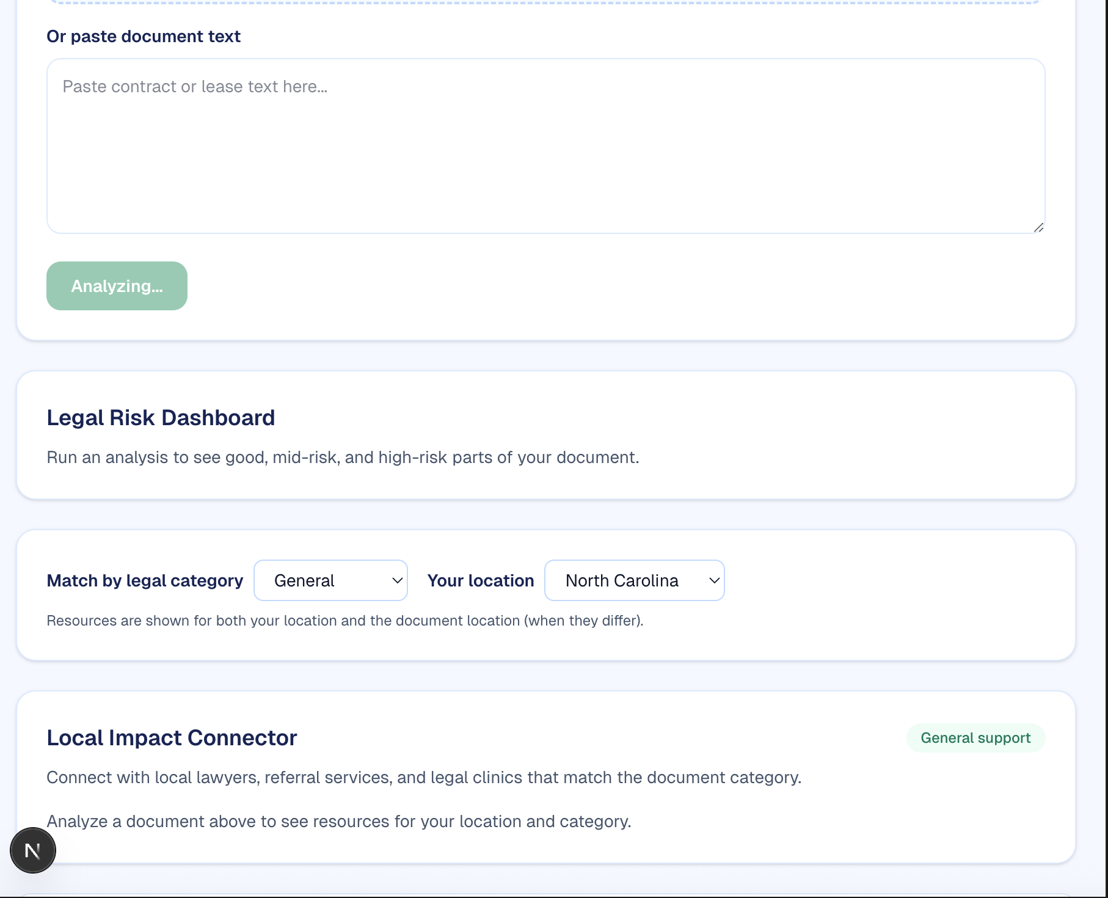Screen dimensions: 1108x898
Task: Open the North Carolina location dropdown
Action: coord(633,580)
